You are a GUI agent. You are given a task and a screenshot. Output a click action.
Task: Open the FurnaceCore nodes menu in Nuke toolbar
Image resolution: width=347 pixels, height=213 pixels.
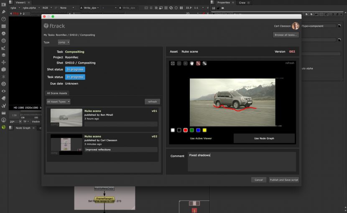[3, 120]
